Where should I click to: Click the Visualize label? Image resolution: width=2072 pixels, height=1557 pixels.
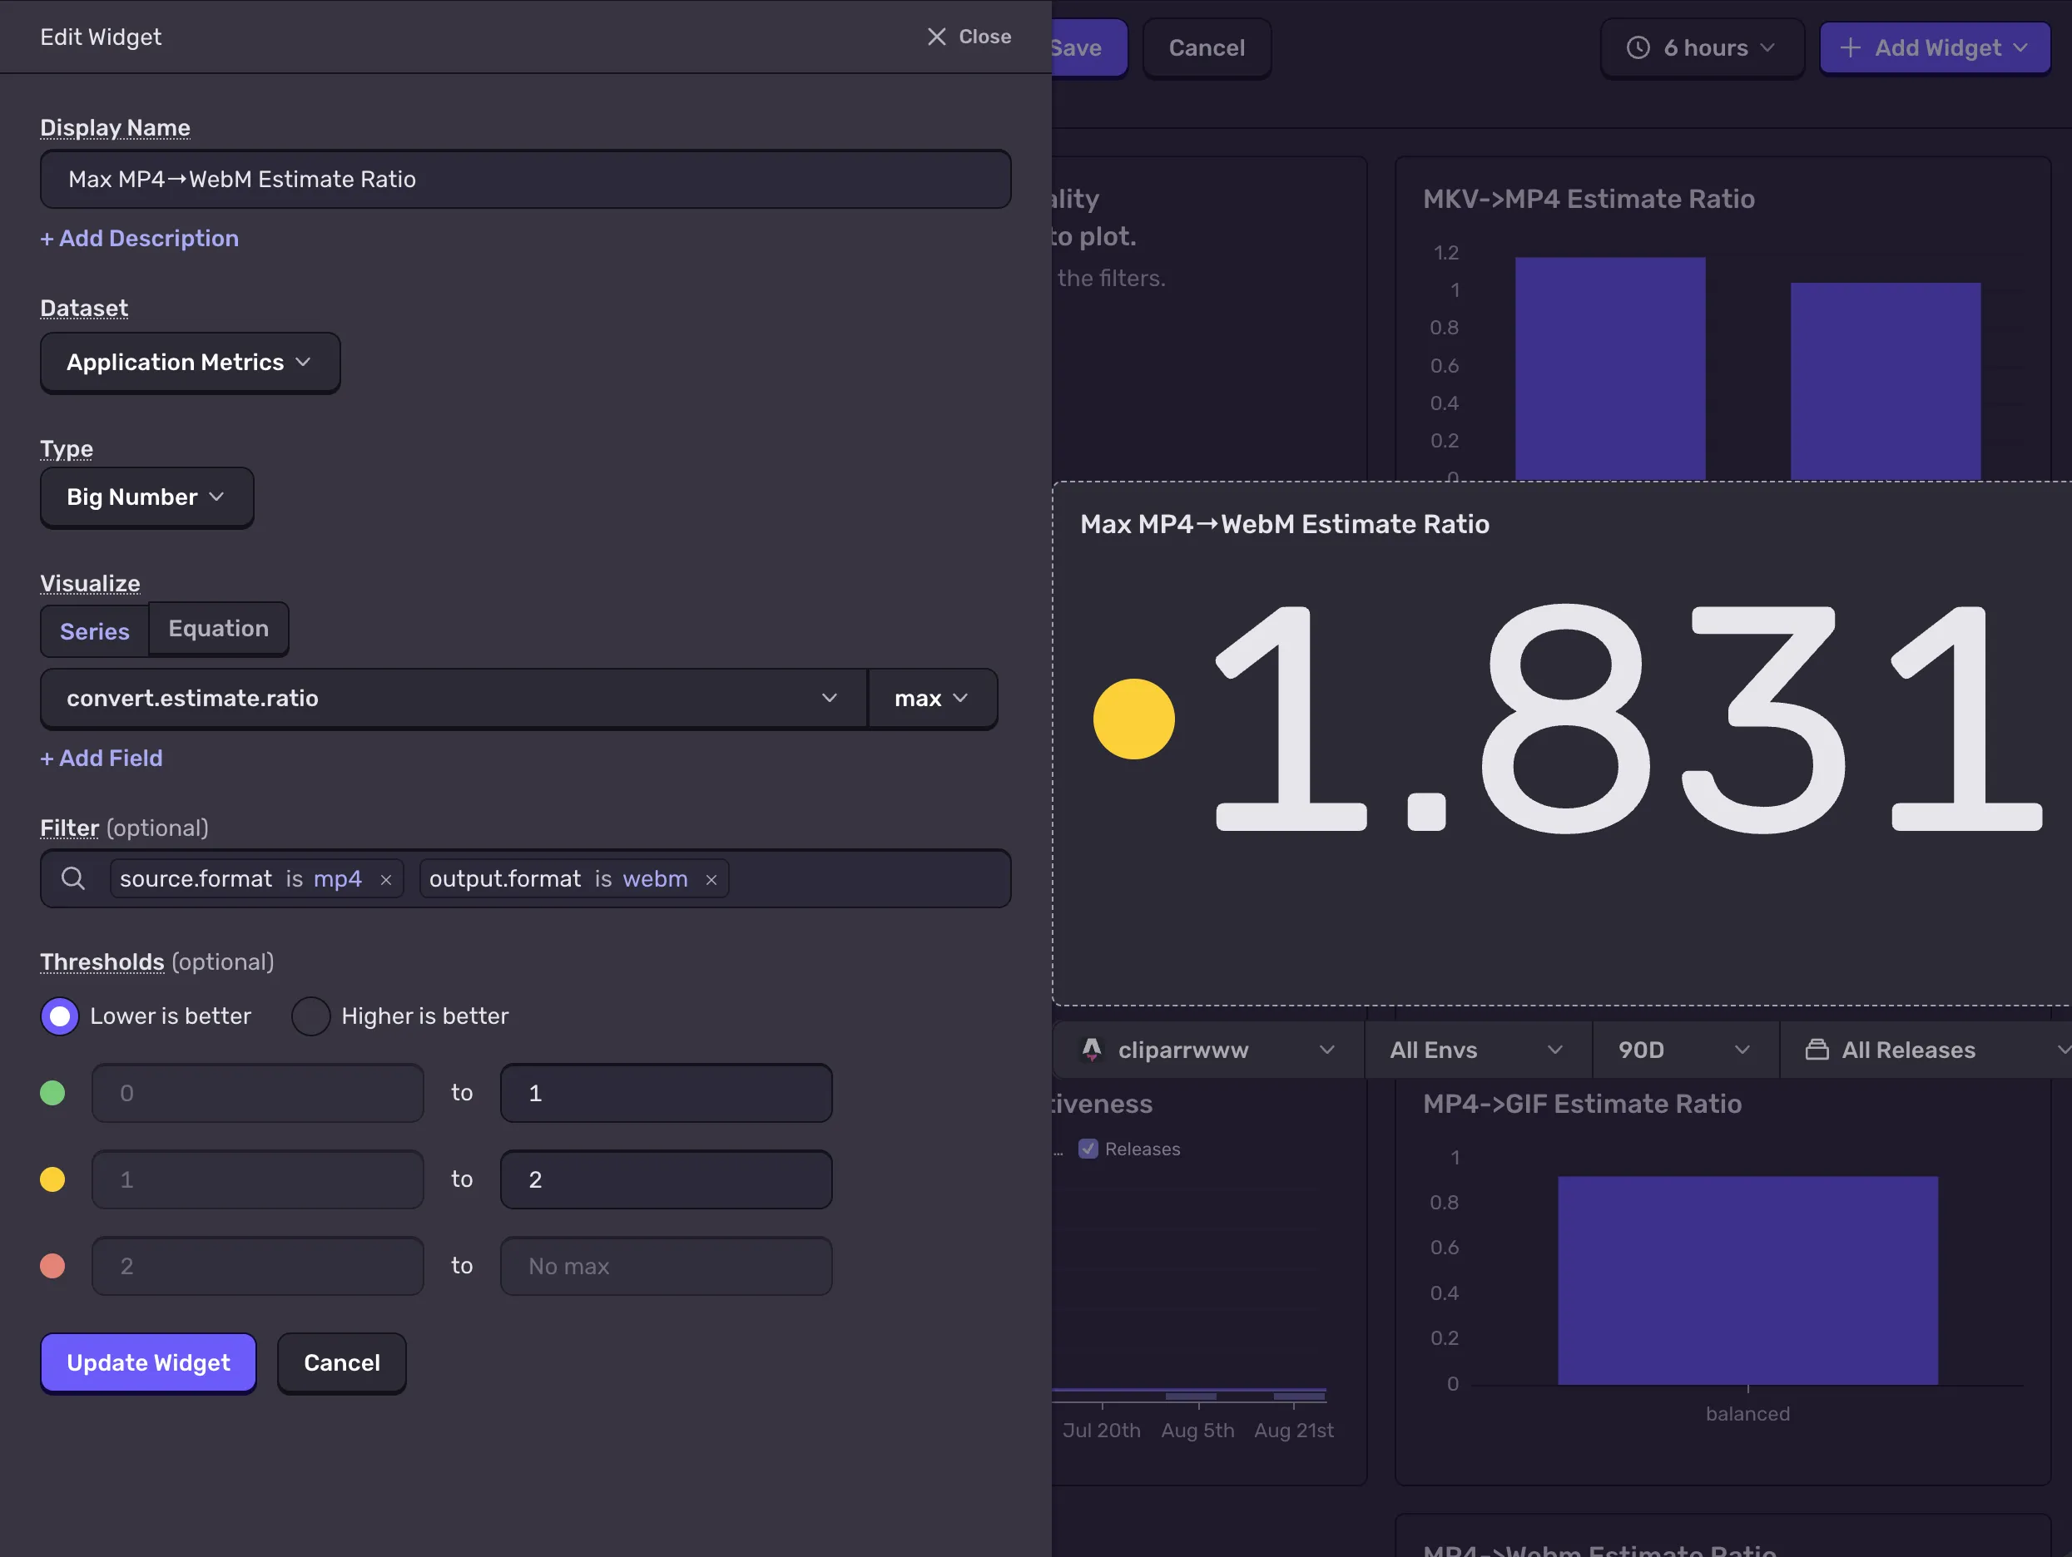90,583
